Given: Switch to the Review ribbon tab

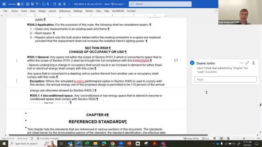Looking at the screenshot, I should click(x=89, y=11).
